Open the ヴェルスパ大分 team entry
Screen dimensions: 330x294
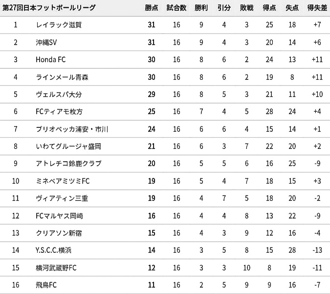tap(59, 94)
